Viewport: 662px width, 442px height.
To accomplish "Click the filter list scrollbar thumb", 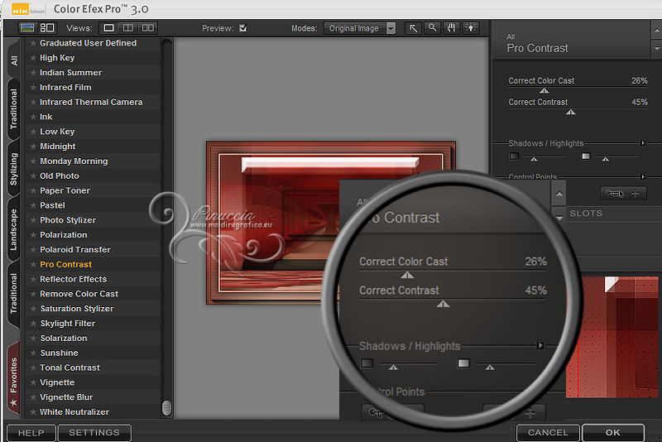I will point(167,408).
